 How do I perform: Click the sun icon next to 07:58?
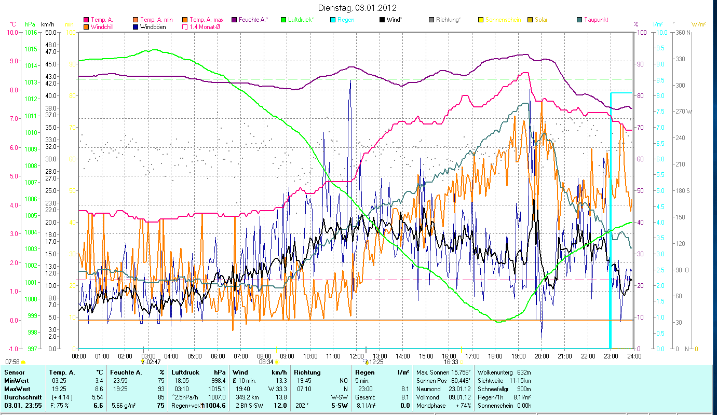coord(23,362)
